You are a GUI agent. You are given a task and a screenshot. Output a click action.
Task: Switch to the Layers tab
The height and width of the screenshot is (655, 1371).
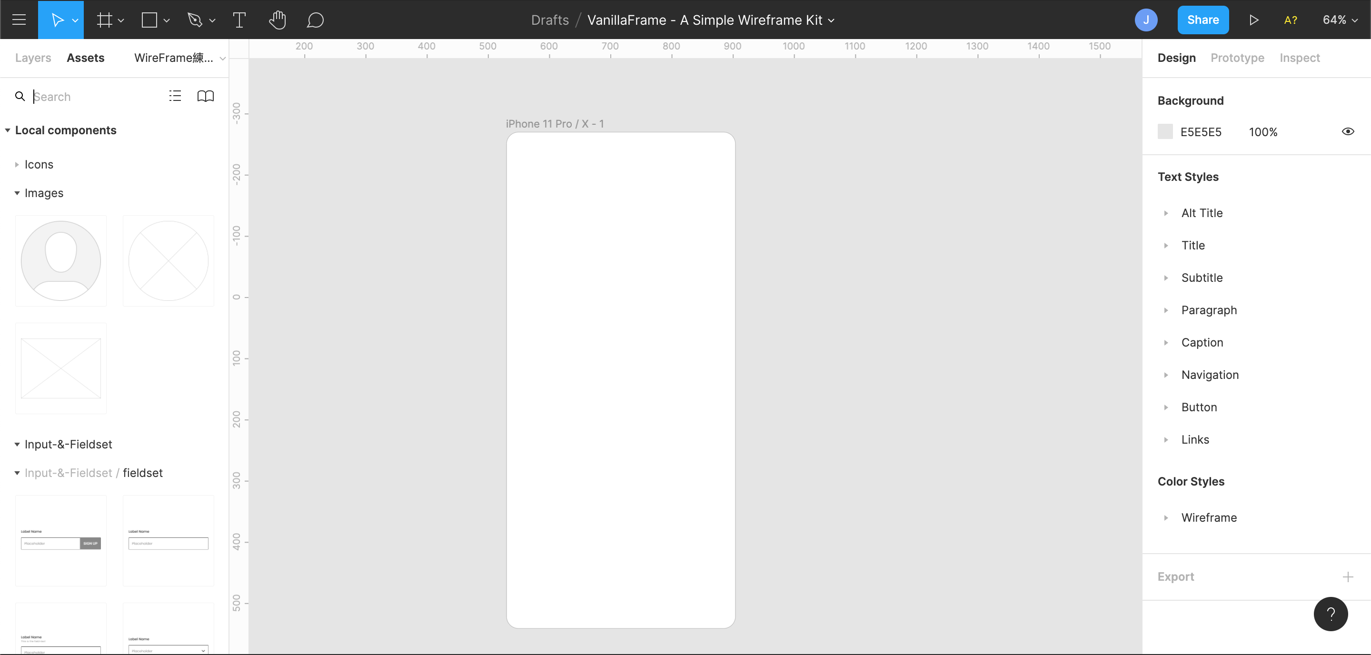pyautogui.click(x=33, y=58)
